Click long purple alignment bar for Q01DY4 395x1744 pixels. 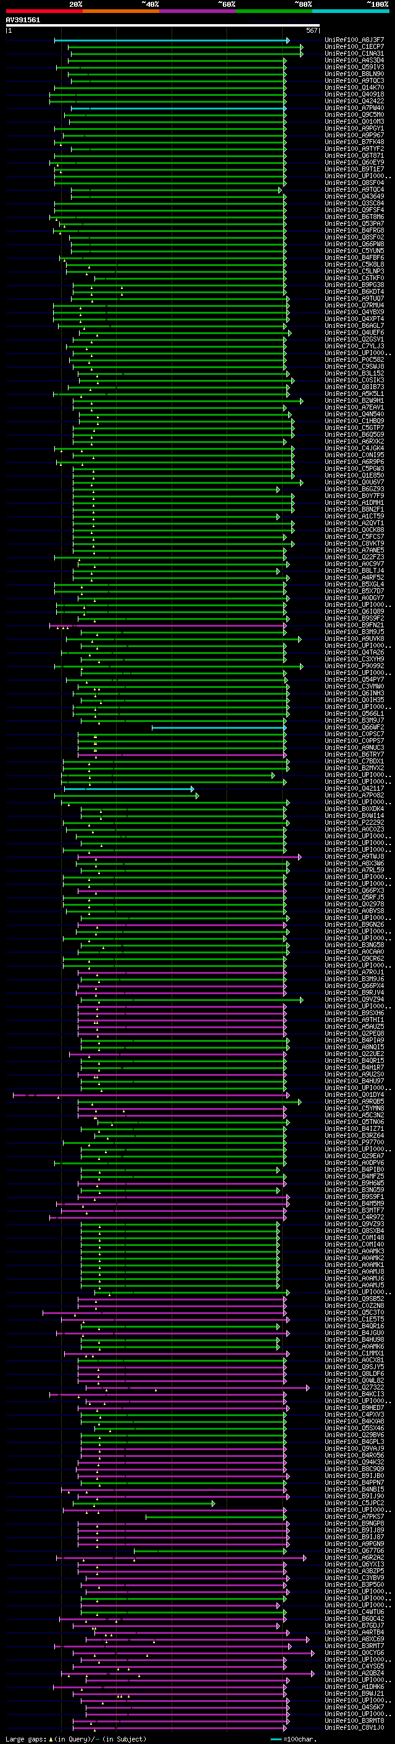coord(151,1096)
